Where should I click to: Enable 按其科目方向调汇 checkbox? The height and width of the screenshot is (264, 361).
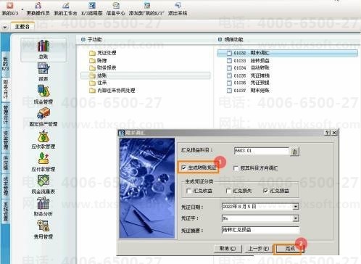[236, 168]
